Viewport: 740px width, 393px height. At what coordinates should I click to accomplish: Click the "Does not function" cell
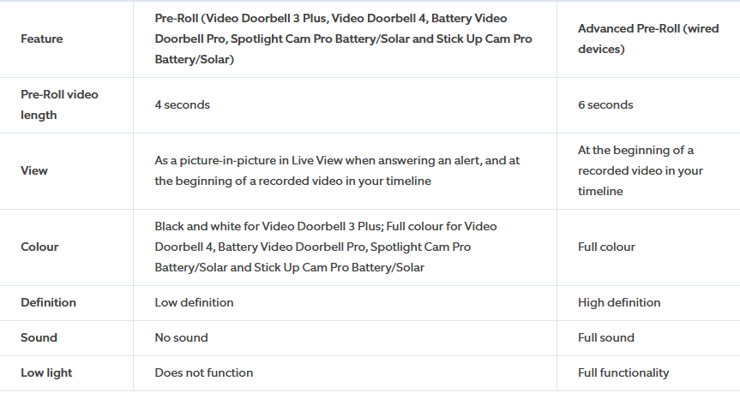(204, 372)
